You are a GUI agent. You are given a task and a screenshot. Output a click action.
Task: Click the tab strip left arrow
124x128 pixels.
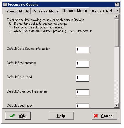[111, 11]
